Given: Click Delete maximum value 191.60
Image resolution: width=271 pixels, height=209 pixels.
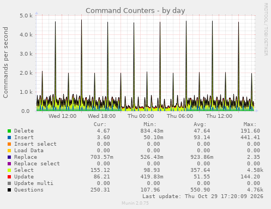Looking at the screenshot, I should [x=250, y=131].
